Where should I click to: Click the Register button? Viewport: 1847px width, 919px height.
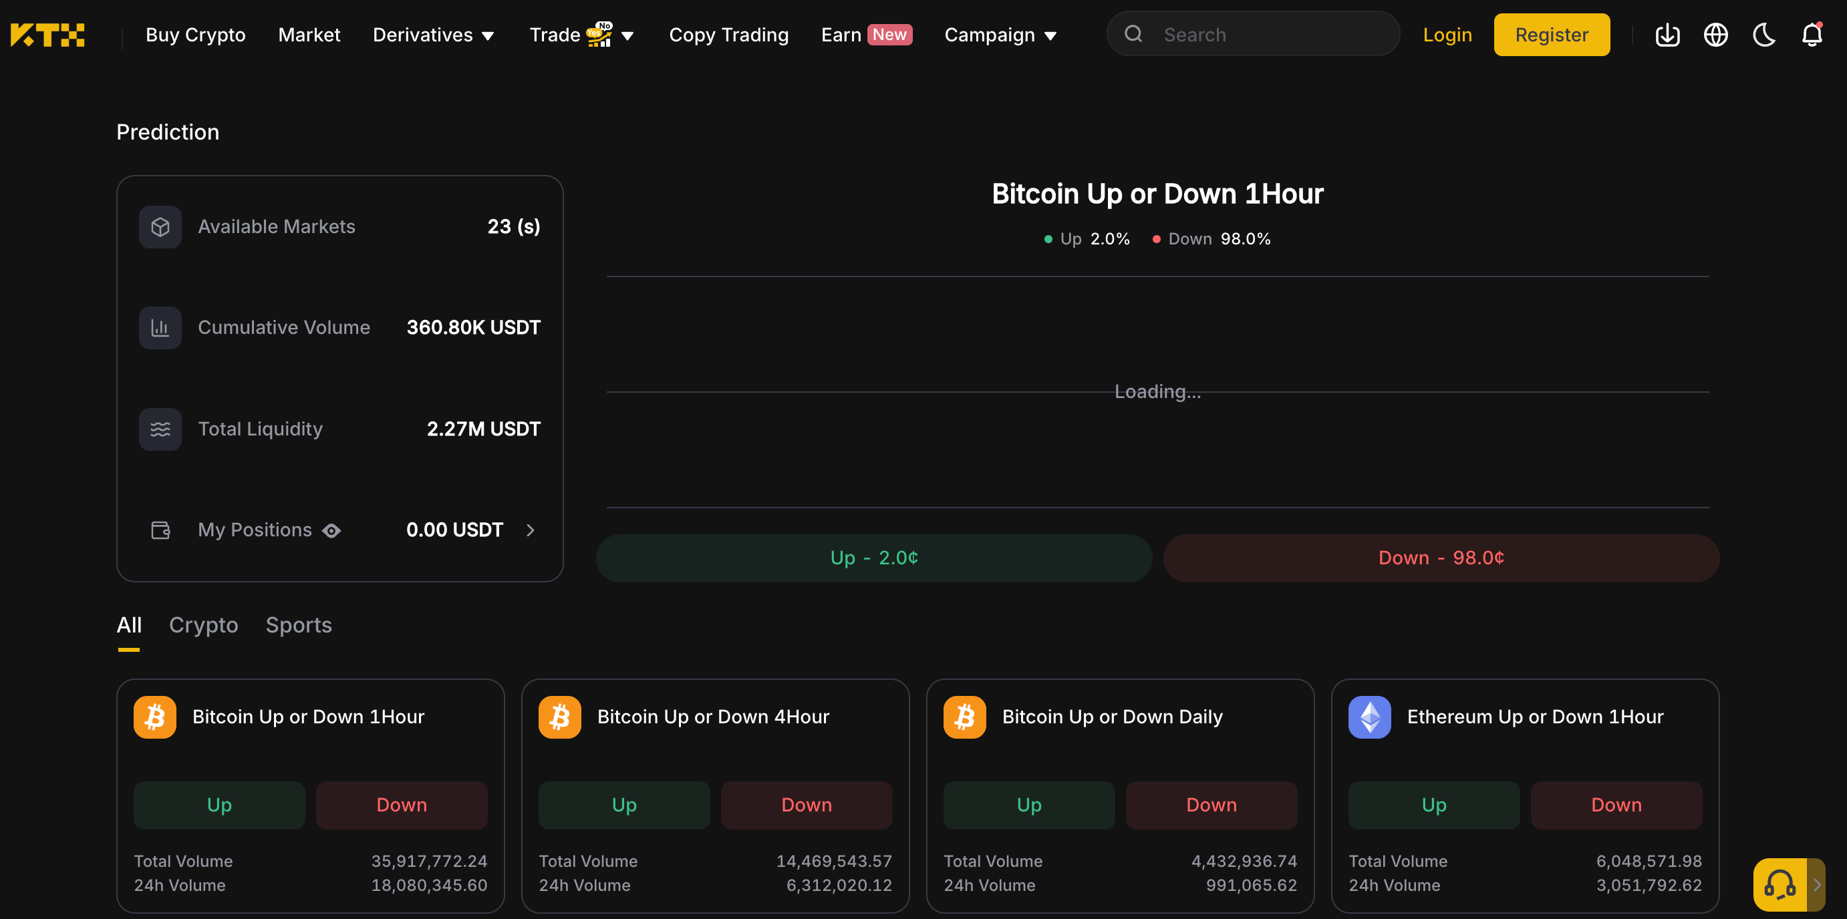pyautogui.click(x=1552, y=35)
